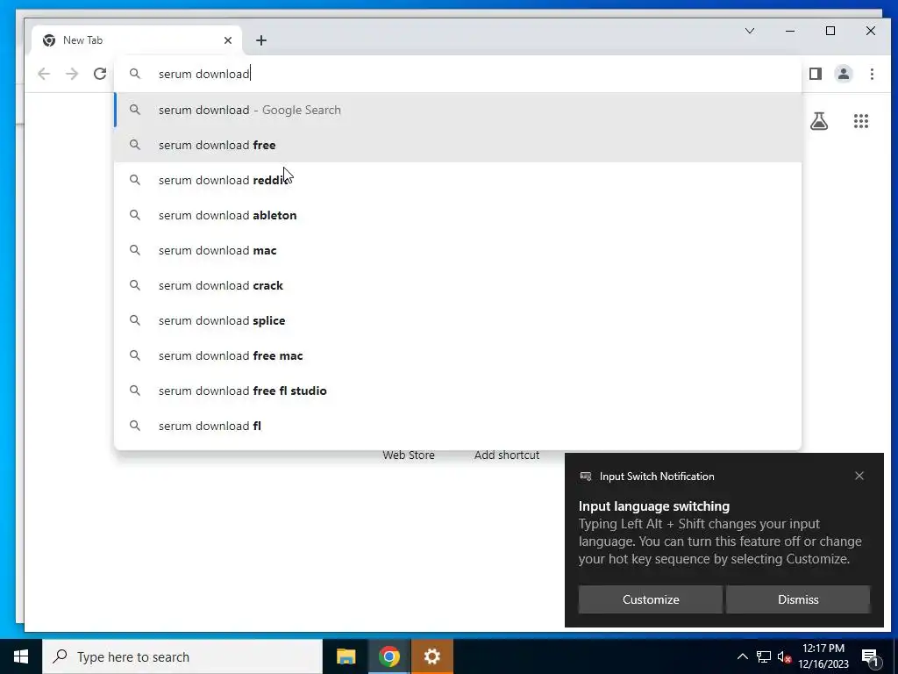Click the network icon in system tray
Image resolution: width=898 pixels, height=674 pixels.
click(764, 656)
